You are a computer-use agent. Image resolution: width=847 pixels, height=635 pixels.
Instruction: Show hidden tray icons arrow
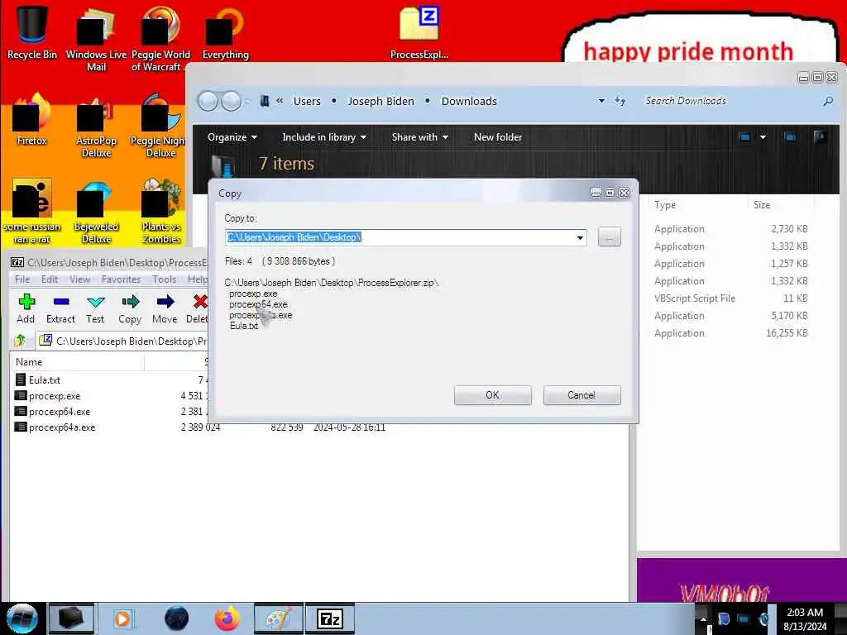tap(703, 618)
